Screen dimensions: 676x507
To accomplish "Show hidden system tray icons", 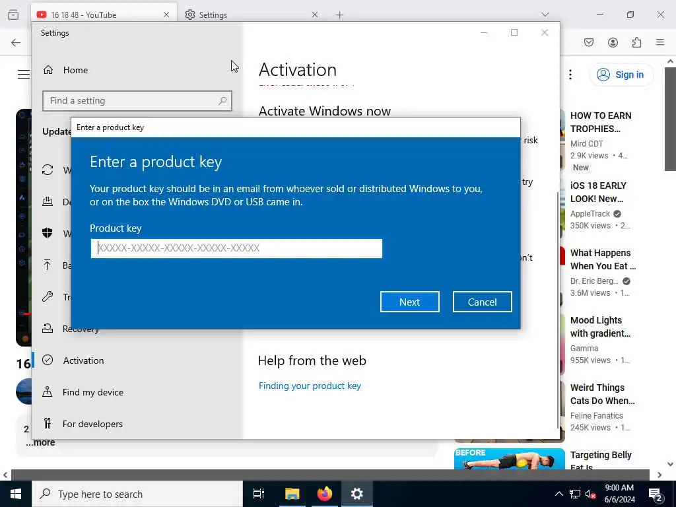I will (x=558, y=494).
